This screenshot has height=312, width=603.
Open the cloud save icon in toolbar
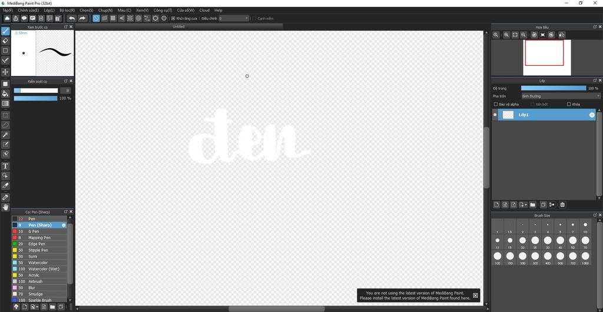[7, 18]
